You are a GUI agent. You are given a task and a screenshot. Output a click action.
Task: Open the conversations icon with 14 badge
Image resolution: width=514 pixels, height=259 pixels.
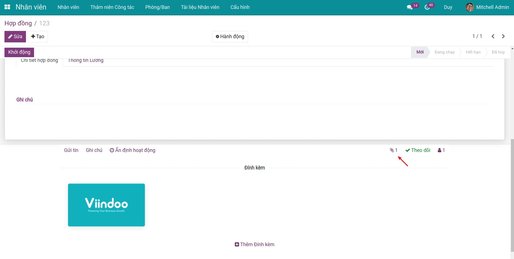point(410,7)
